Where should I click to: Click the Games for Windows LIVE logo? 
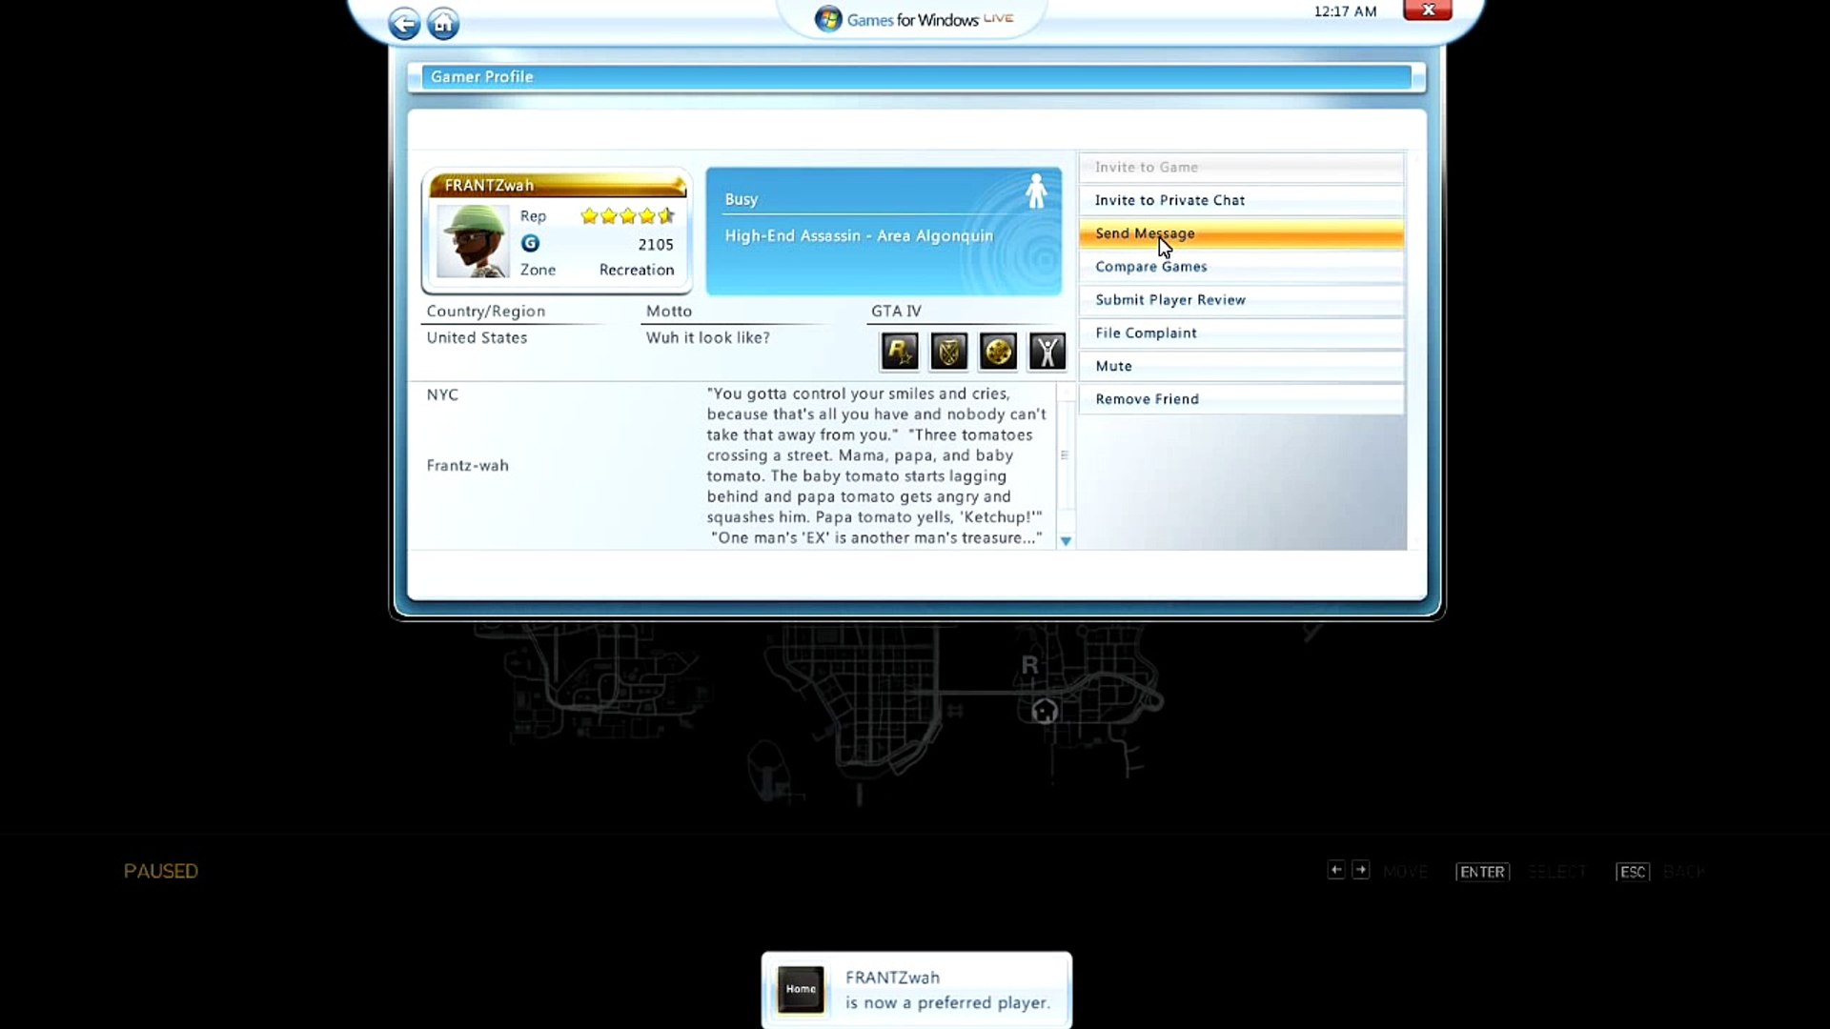click(x=913, y=19)
